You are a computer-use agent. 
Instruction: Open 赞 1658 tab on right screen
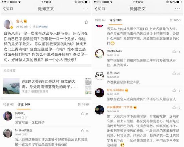175,20
